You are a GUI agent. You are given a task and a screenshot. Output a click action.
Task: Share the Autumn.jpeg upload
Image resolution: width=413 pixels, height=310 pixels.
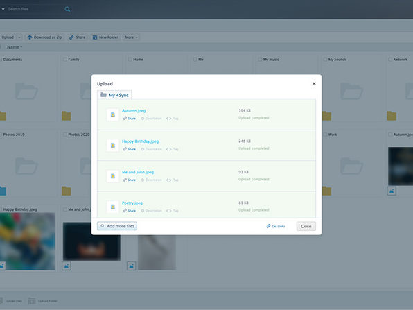pos(129,119)
